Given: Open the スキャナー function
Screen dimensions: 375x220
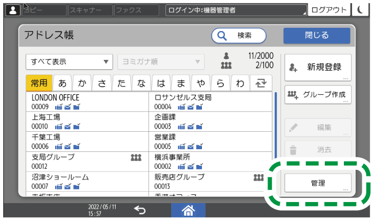Looking at the screenshot, I should coord(91,10).
